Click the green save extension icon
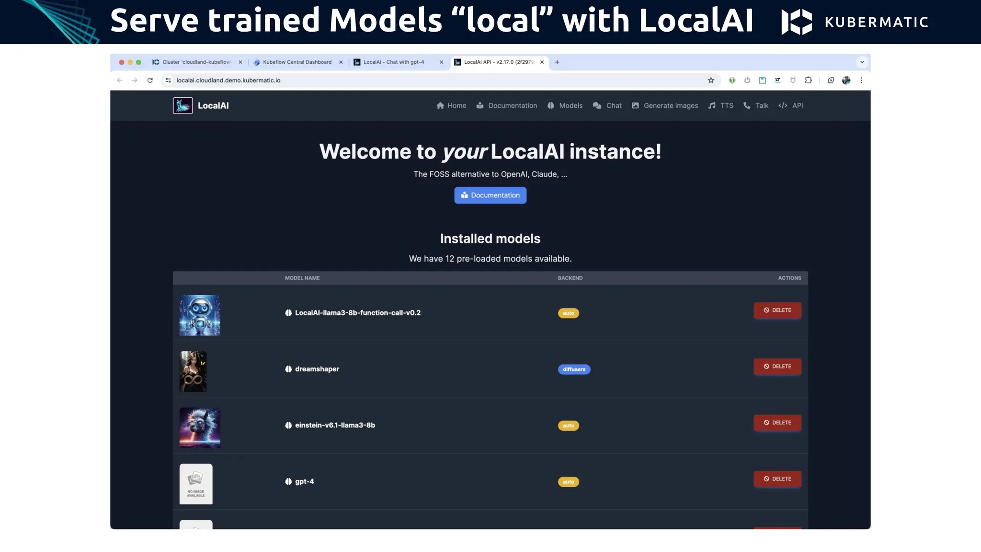The height and width of the screenshot is (552, 981). click(763, 80)
